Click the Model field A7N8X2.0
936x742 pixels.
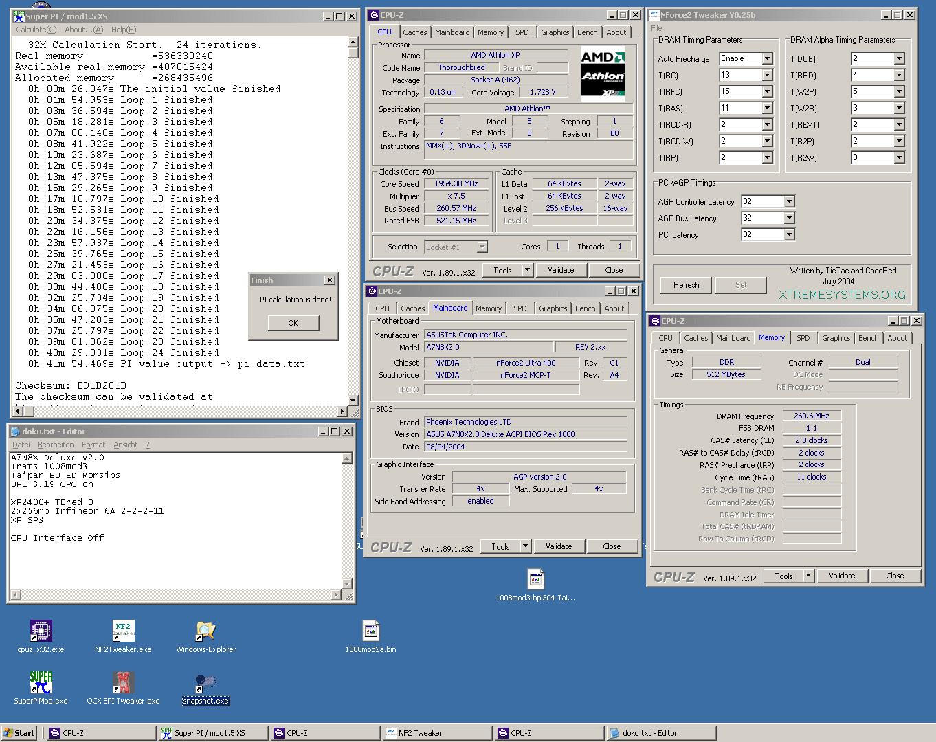pyautogui.click(x=489, y=347)
